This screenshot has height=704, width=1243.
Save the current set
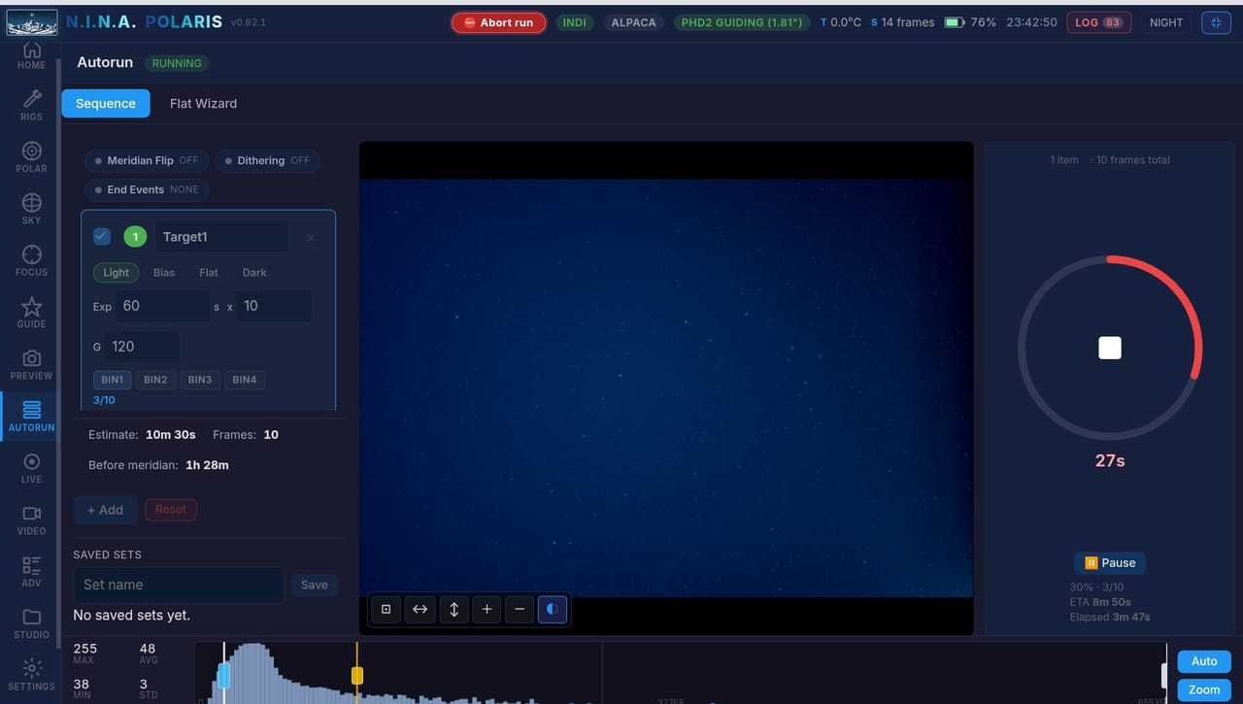[x=315, y=585]
